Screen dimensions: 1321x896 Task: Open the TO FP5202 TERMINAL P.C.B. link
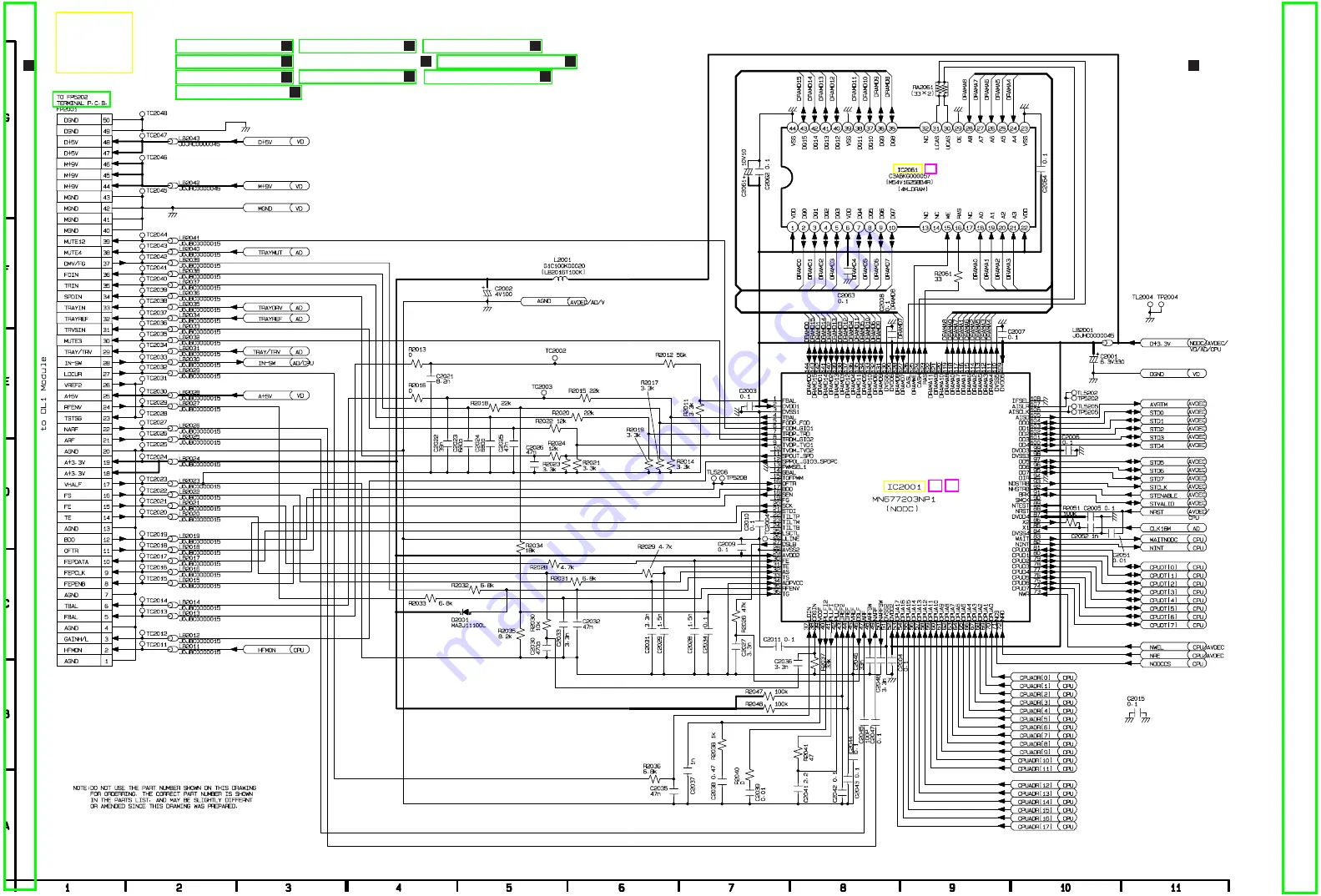point(82,100)
